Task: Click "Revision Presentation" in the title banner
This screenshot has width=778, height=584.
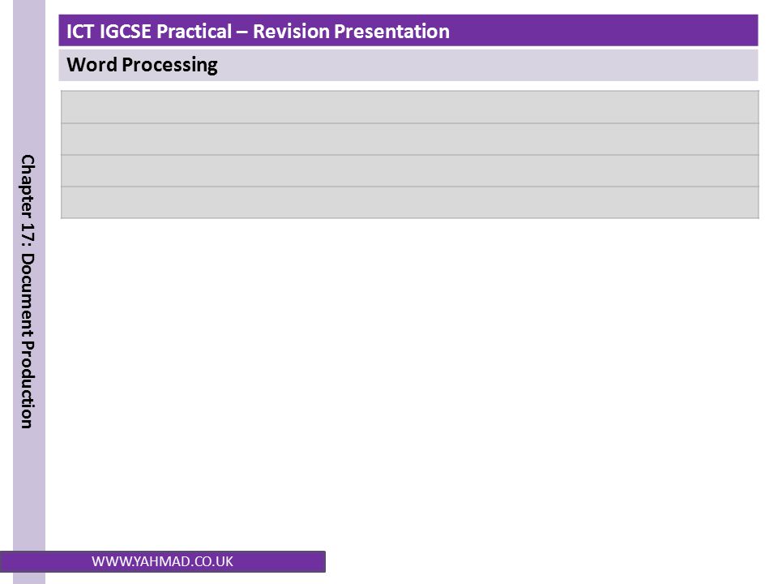Action: click(351, 32)
